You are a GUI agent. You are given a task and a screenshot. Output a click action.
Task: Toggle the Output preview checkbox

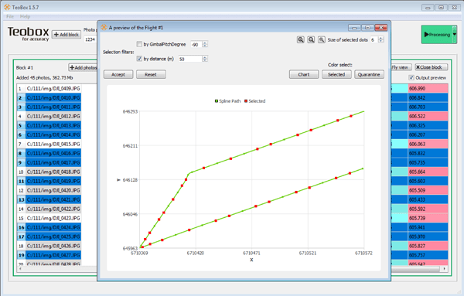point(411,77)
